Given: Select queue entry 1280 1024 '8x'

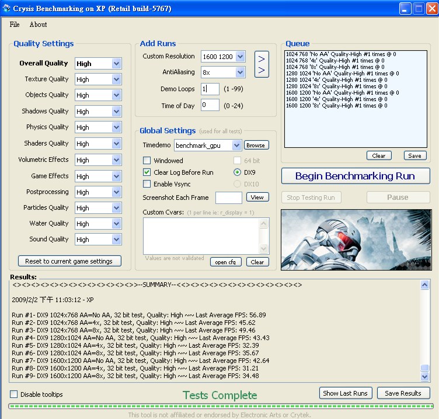Looking at the screenshot, I should 336,86.
